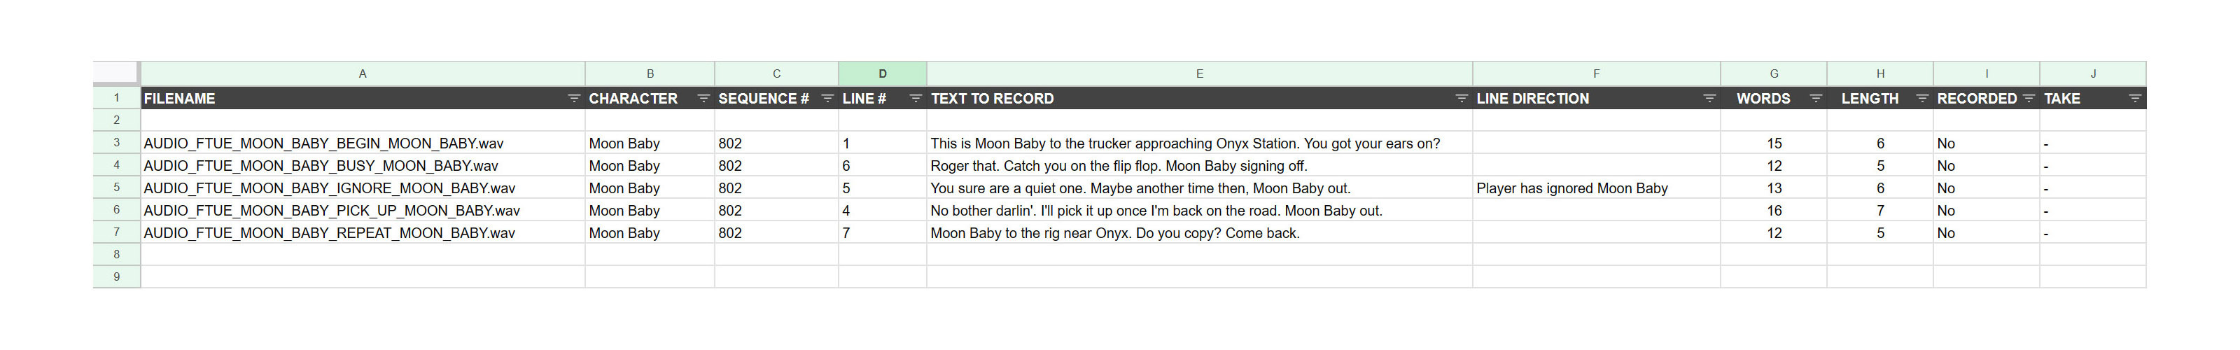
Task: Open the WORDS column filter icon
Action: (x=1816, y=99)
